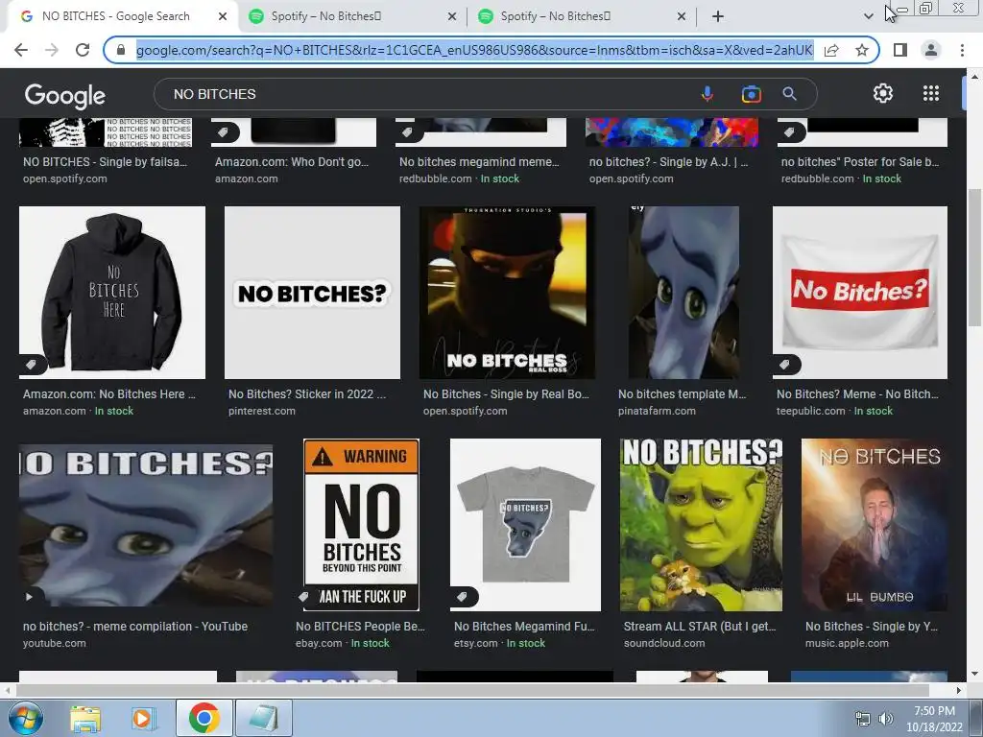Open Chrome side panel icon
This screenshot has height=737, width=983.
(900, 50)
